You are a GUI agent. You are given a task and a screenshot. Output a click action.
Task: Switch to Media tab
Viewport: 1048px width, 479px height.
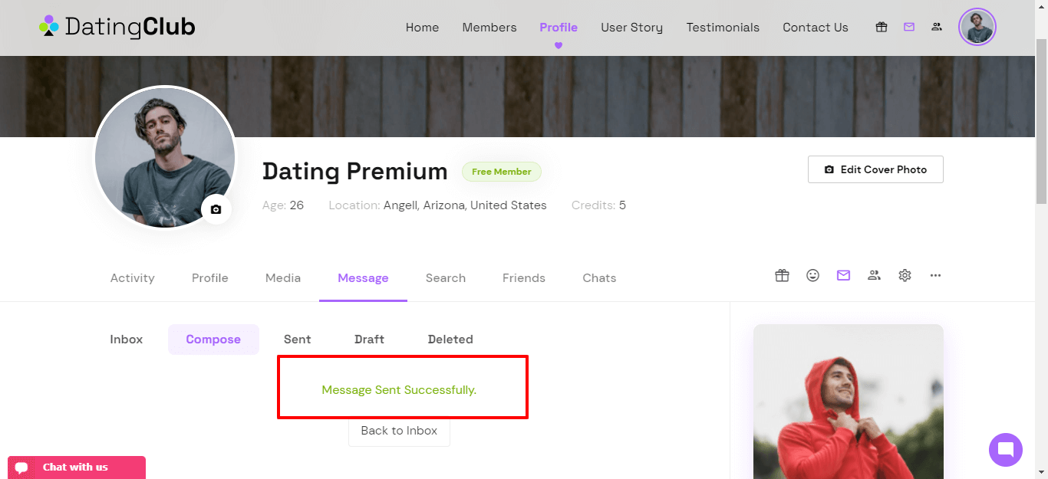283,278
